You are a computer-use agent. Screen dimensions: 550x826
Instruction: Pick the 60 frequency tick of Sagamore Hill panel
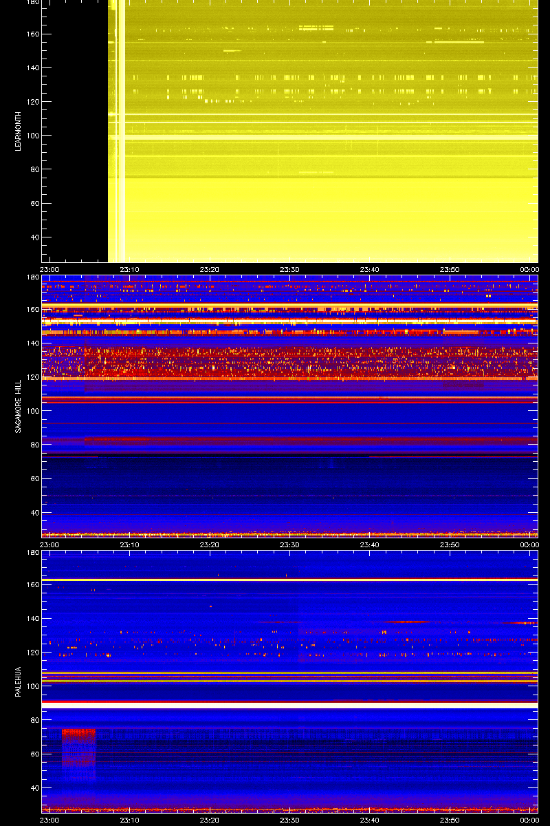[34, 478]
